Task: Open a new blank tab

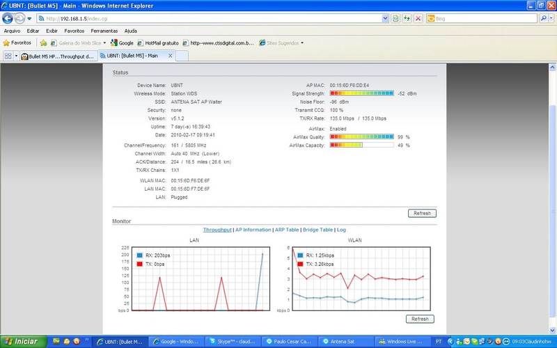Action: click(182, 56)
